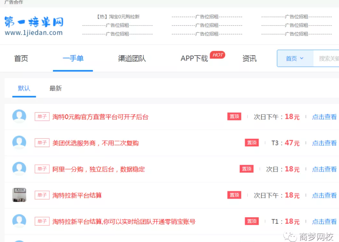Image resolution: width=339 pixels, height=242 pixels.
Task: Open 渠道团队 navigation item
Action: (132, 59)
